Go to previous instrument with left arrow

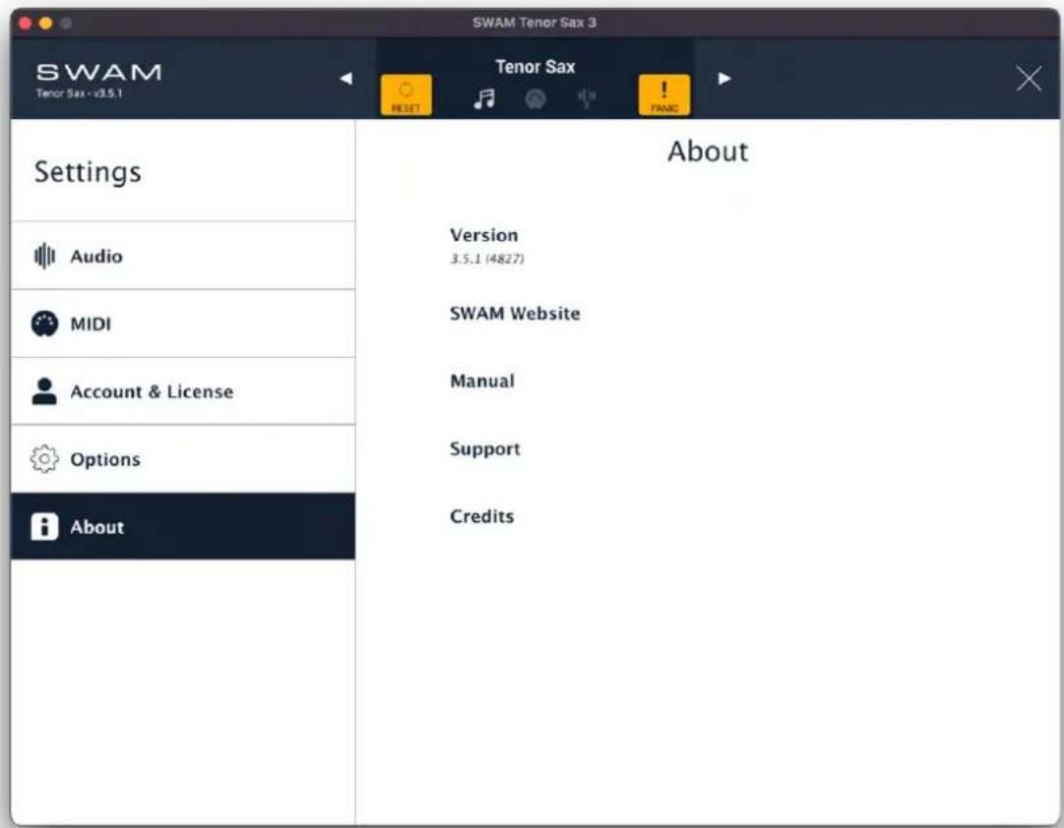[346, 78]
